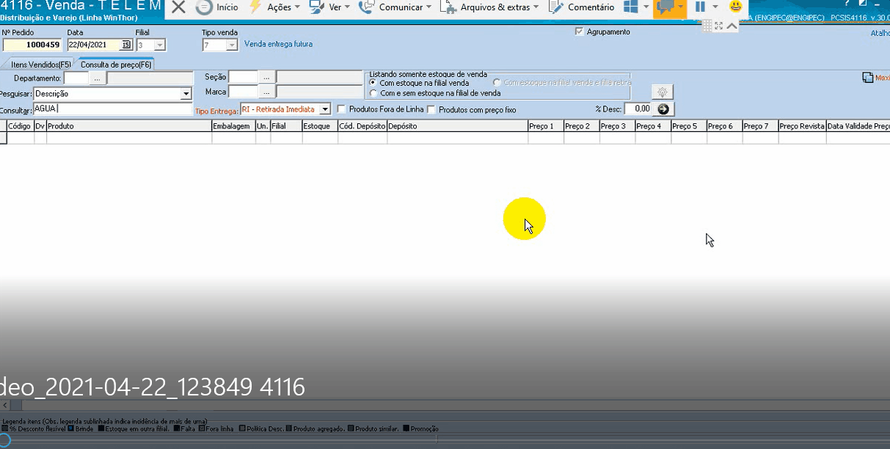
Task: Click the Windows logo icon
Action: [x=630, y=7]
